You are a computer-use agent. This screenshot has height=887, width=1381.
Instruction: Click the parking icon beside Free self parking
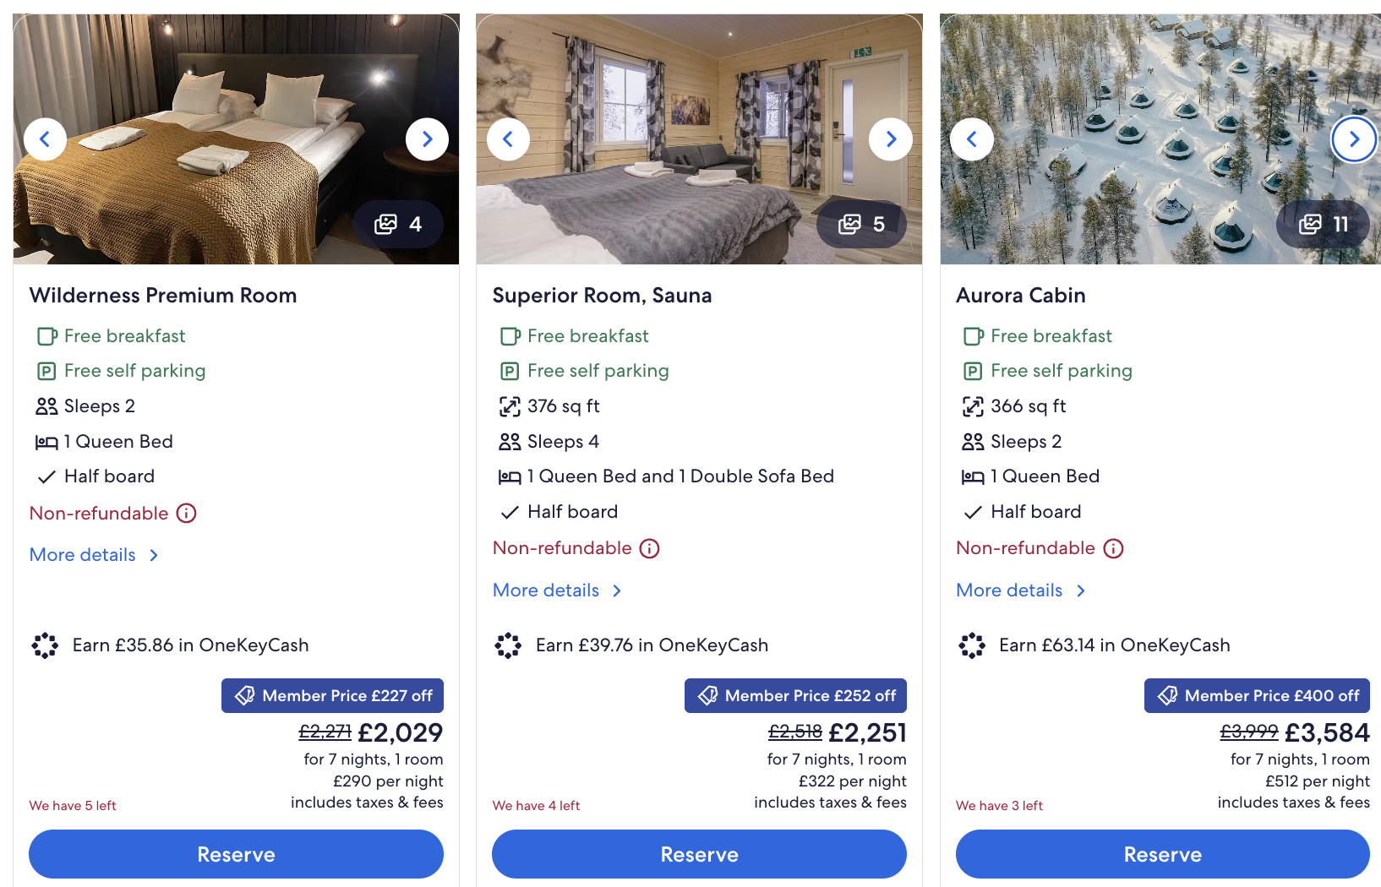click(x=46, y=371)
